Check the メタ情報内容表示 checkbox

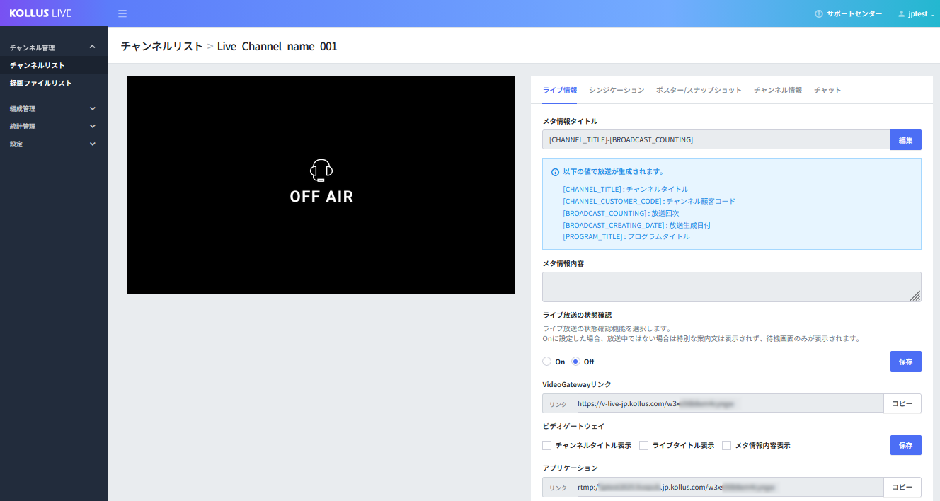click(x=726, y=446)
